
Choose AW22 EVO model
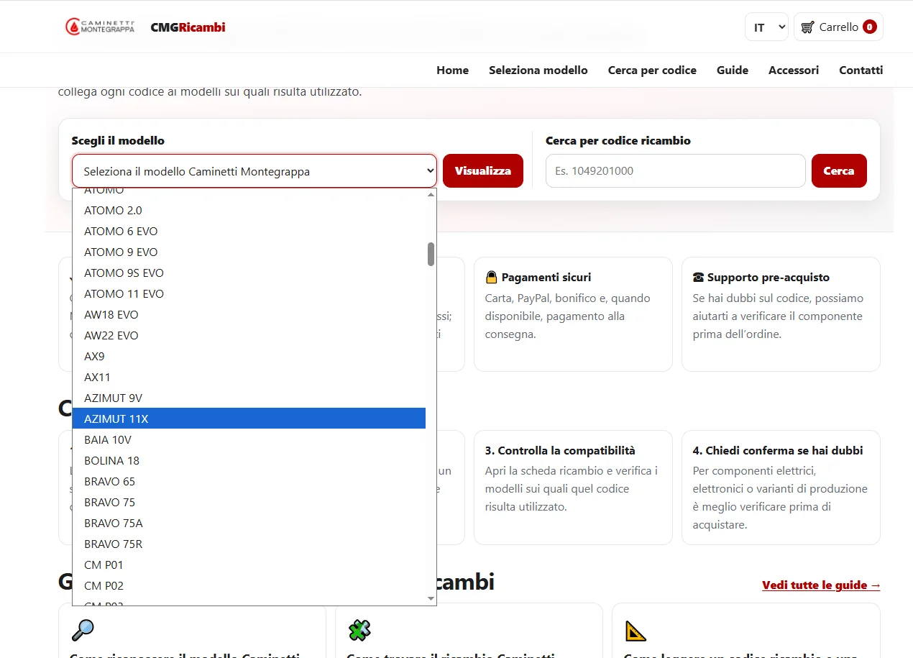click(249, 336)
